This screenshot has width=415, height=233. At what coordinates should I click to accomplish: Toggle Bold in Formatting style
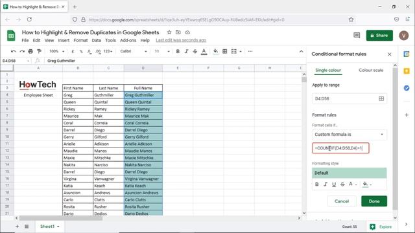317,184
